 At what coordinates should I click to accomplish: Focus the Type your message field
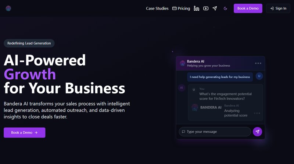point(215,132)
